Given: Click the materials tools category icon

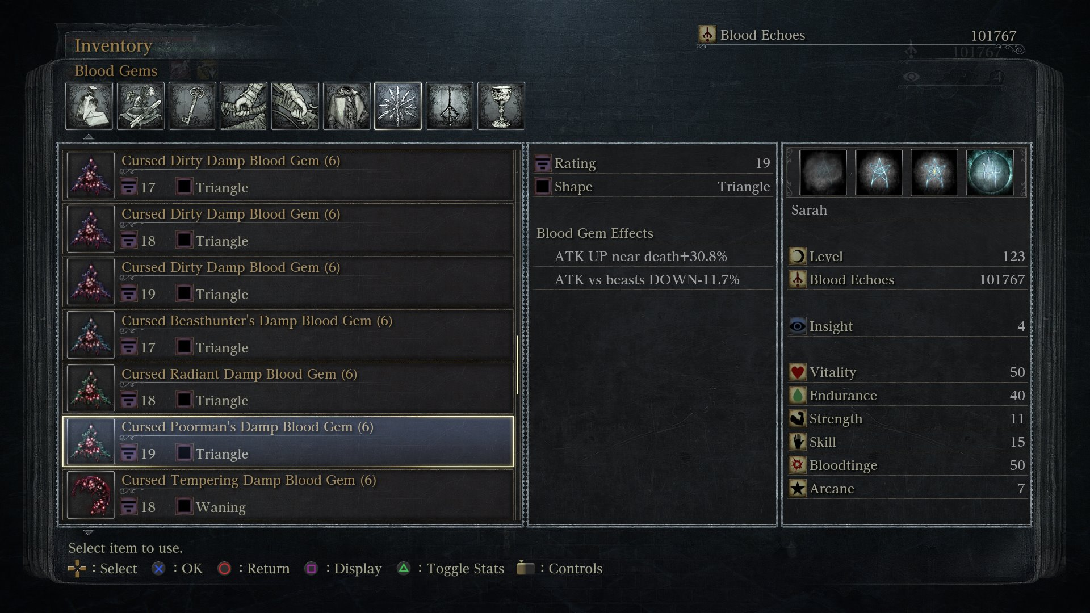Looking at the screenshot, I should coord(141,106).
